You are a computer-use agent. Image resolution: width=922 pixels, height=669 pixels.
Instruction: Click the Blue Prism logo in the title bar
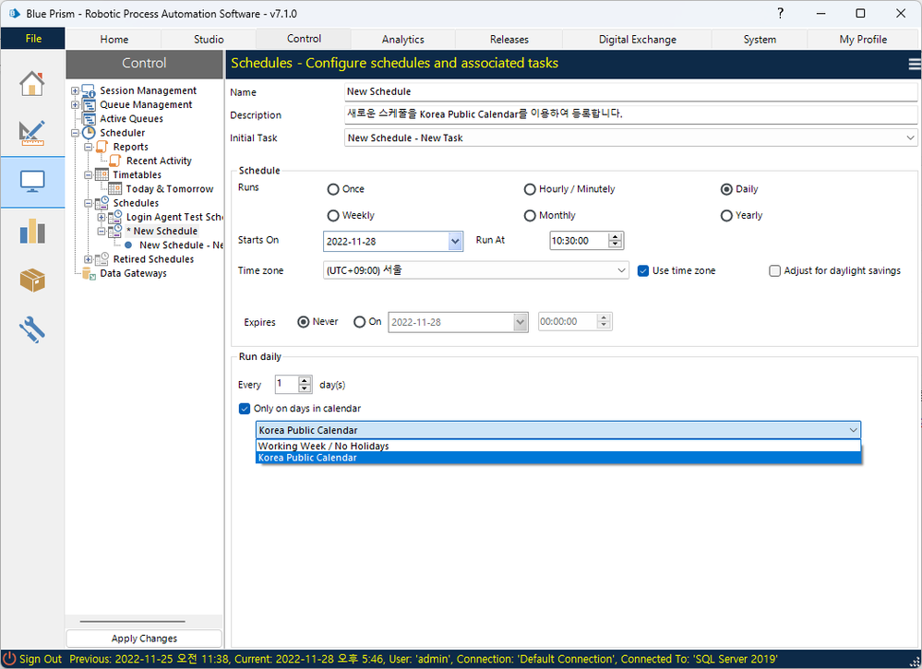14,13
